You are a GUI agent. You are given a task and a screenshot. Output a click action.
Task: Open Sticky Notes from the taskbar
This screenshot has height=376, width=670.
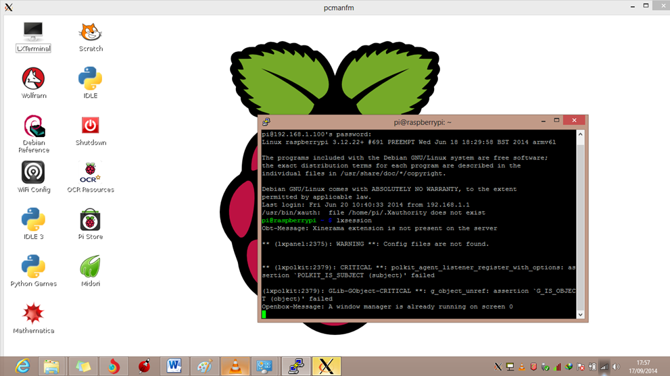point(83,366)
